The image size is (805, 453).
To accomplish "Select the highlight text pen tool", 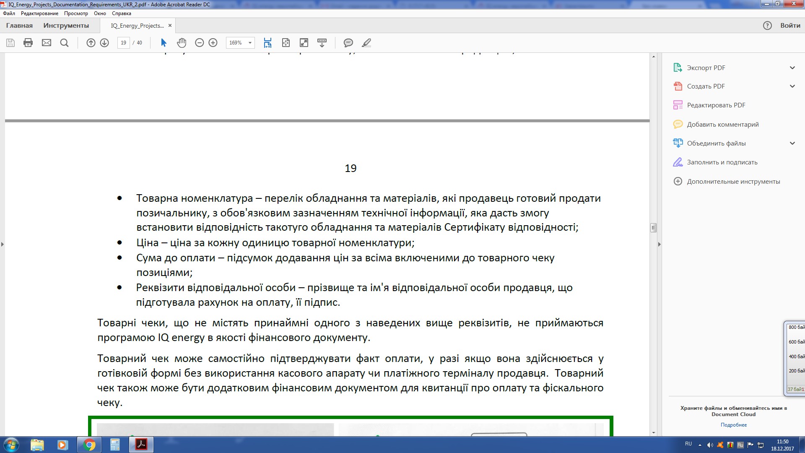I will 366,43.
